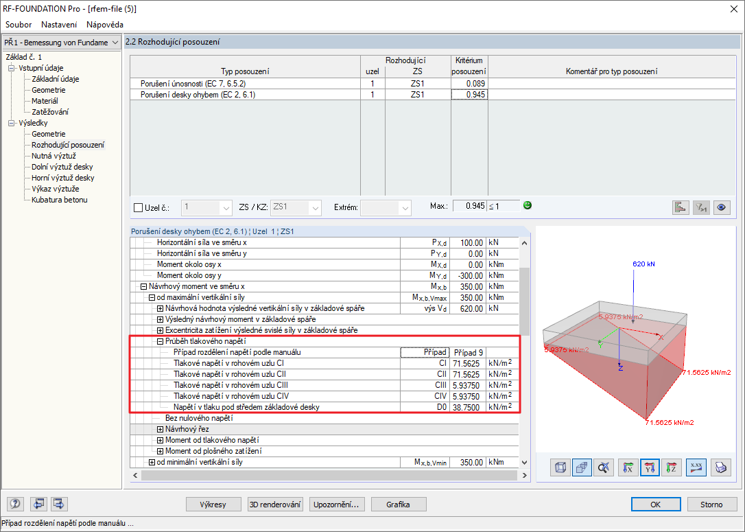The image size is (745, 532).
Task: Click the Max. value field 0.945
Action: point(469,206)
